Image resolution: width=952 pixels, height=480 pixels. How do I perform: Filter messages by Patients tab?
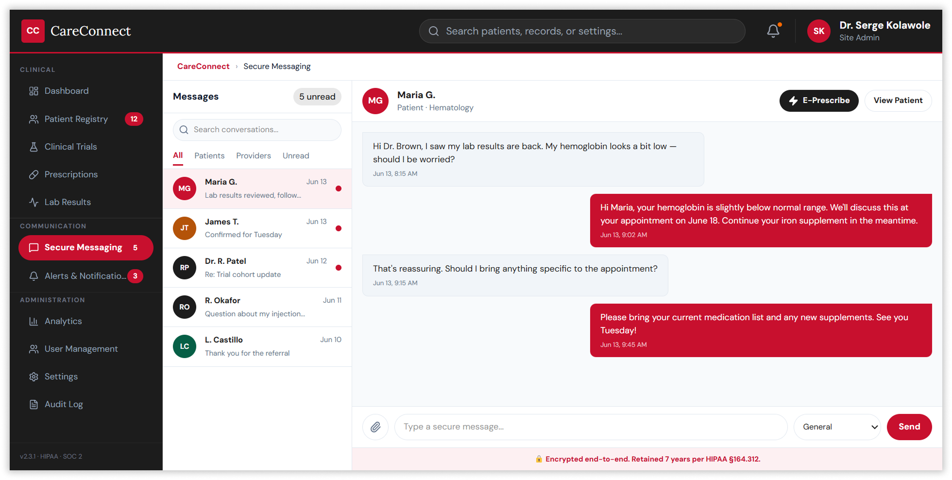[x=209, y=155]
